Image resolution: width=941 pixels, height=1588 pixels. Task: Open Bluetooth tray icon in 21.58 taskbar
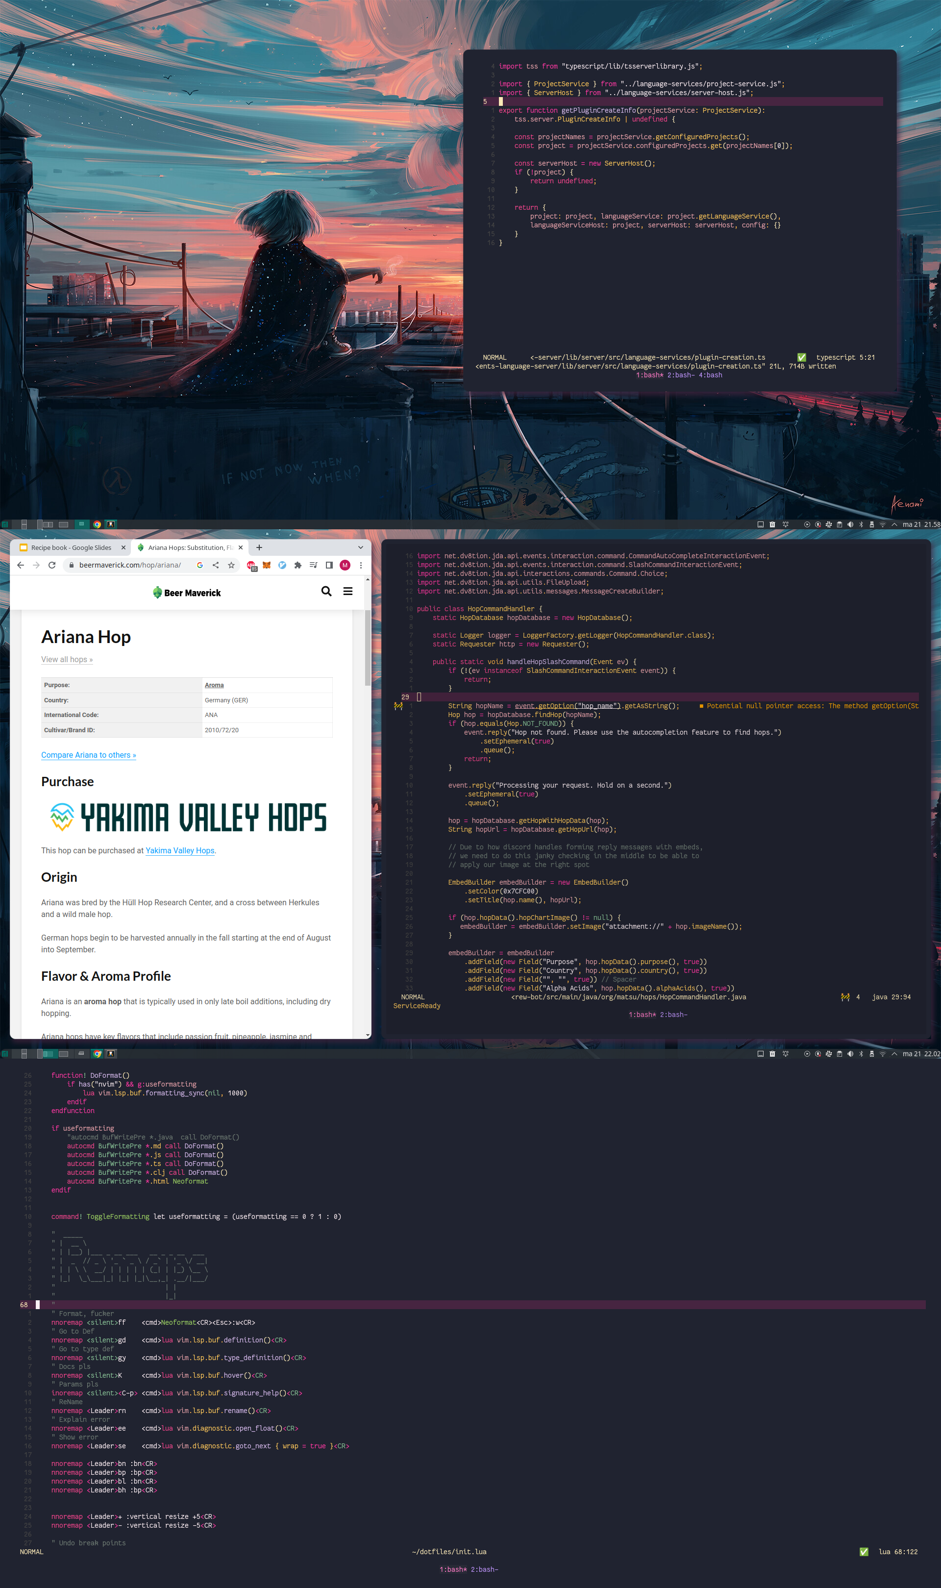pos(861,524)
